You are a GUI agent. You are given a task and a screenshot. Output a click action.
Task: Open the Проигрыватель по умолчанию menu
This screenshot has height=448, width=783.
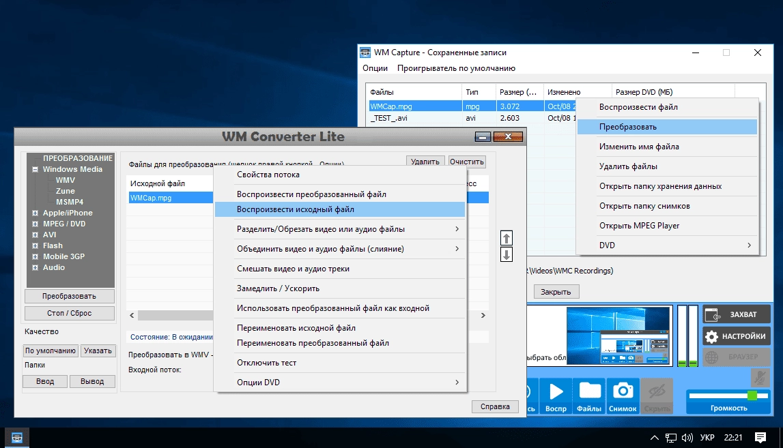(456, 68)
